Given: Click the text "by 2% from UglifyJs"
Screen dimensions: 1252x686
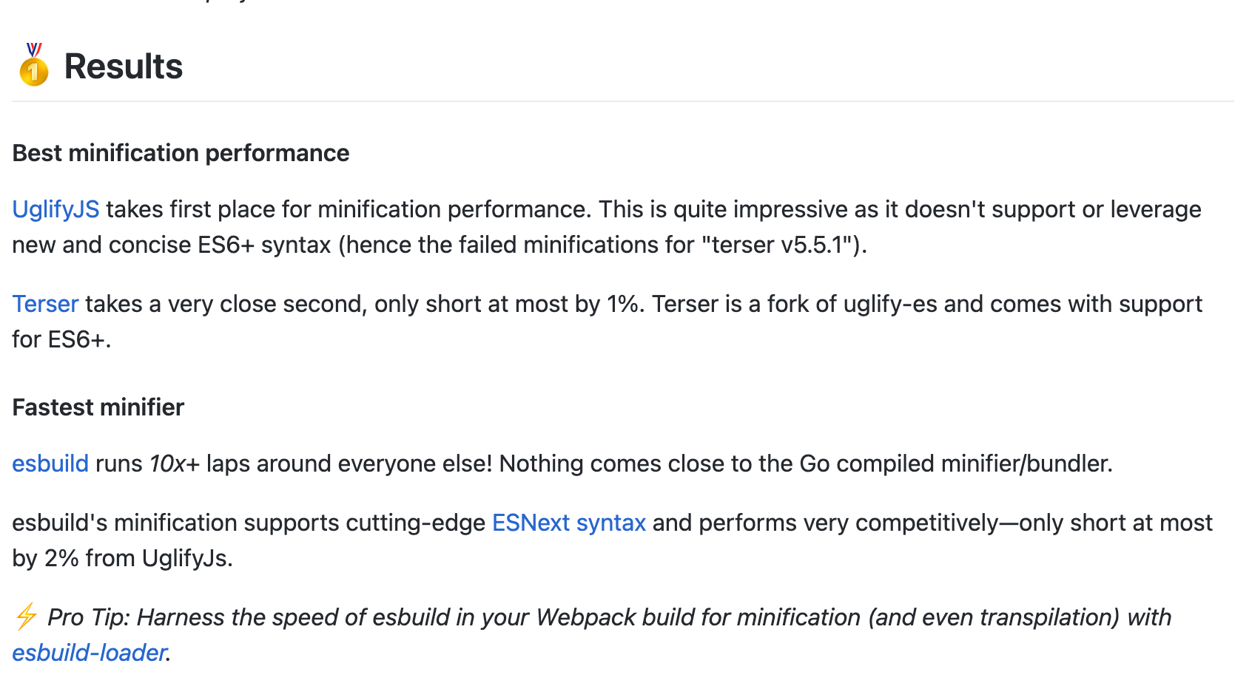Looking at the screenshot, I should point(121,558).
